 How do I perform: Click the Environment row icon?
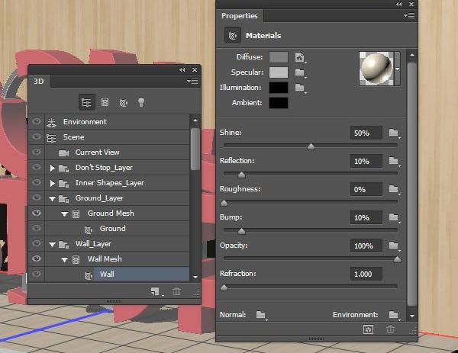51,122
